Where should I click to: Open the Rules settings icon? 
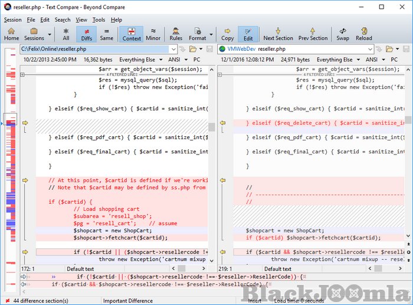pyautogui.click(x=176, y=34)
